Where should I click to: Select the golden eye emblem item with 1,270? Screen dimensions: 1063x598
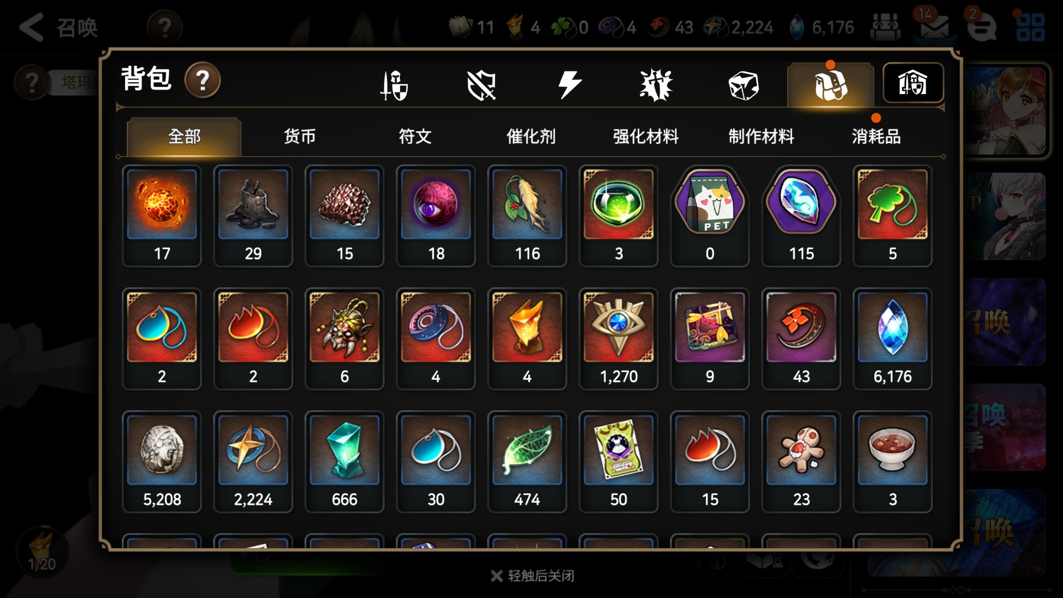coord(618,339)
